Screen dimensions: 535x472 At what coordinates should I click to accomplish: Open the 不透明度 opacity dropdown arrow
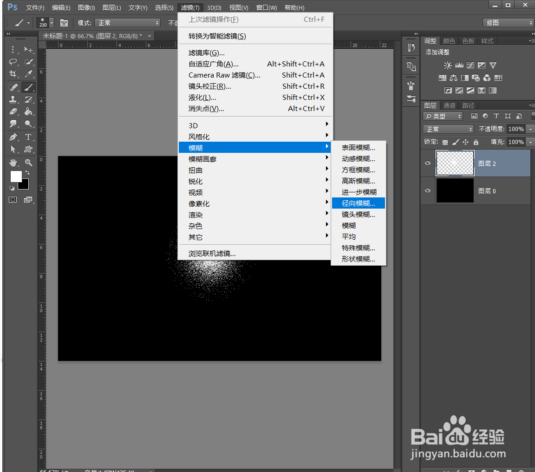530,129
